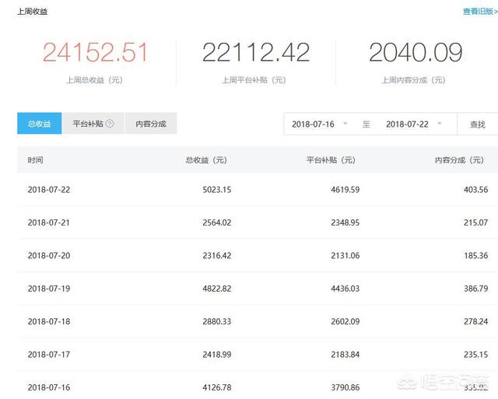Viewport: 498px width, 399px height.
Task: Select the 2018-07-17 date row
Action: (x=258, y=355)
